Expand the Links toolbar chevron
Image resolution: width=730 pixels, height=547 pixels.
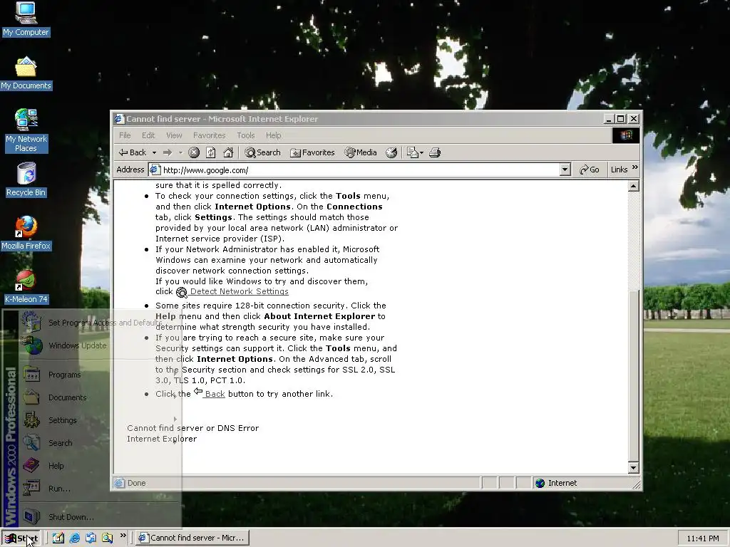635,167
